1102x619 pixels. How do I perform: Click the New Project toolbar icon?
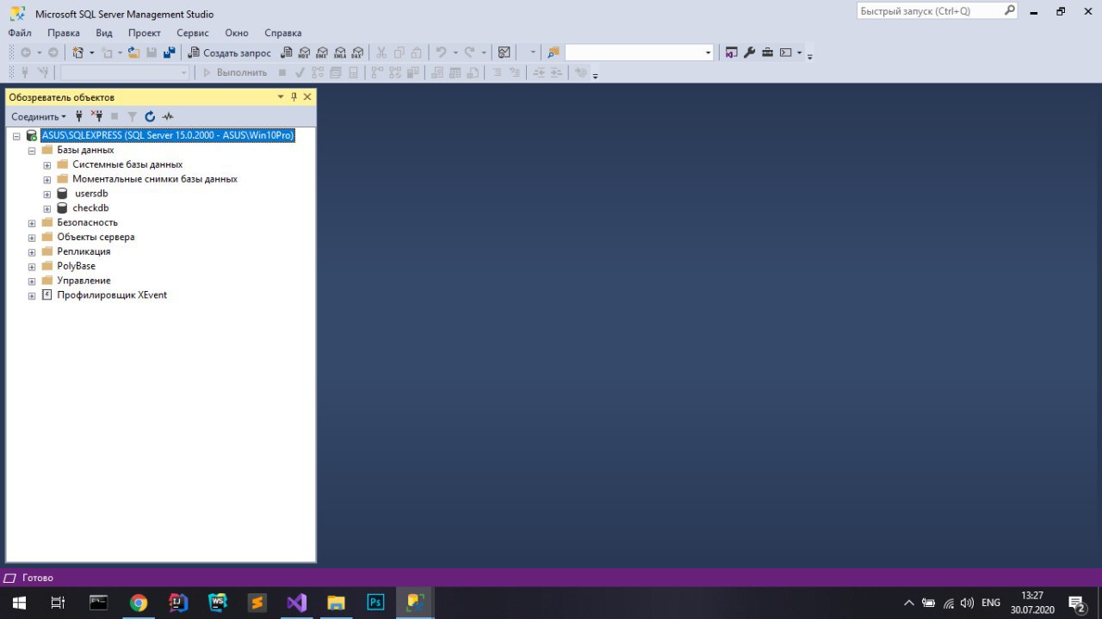coord(77,53)
